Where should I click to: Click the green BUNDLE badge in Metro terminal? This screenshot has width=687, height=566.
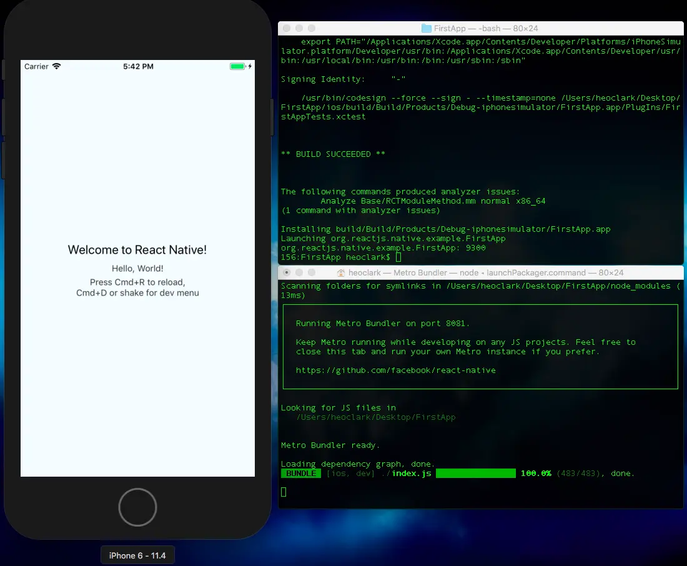(301, 474)
